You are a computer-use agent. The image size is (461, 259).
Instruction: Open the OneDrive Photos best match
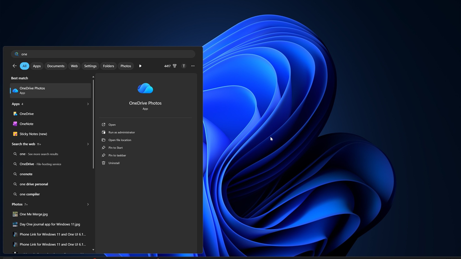click(50, 91)
